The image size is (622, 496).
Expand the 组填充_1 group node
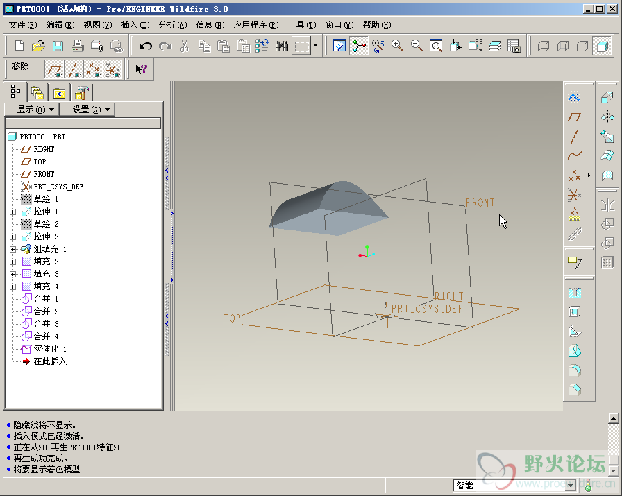tap(12, 249)
